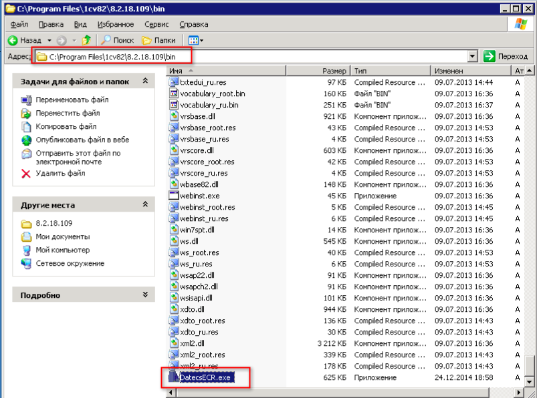Screen dimensions: 537x398
Task: Click the green Переход go arrow icon
Action: [490, 56]
